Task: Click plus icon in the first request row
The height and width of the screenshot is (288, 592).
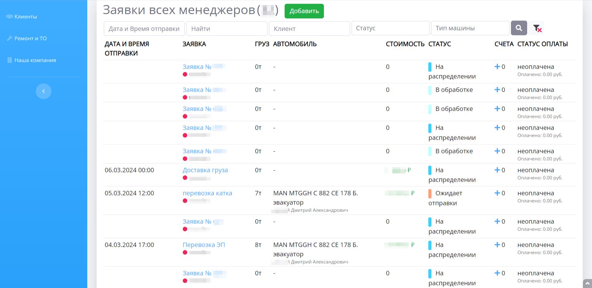Action: pos(497,67)
